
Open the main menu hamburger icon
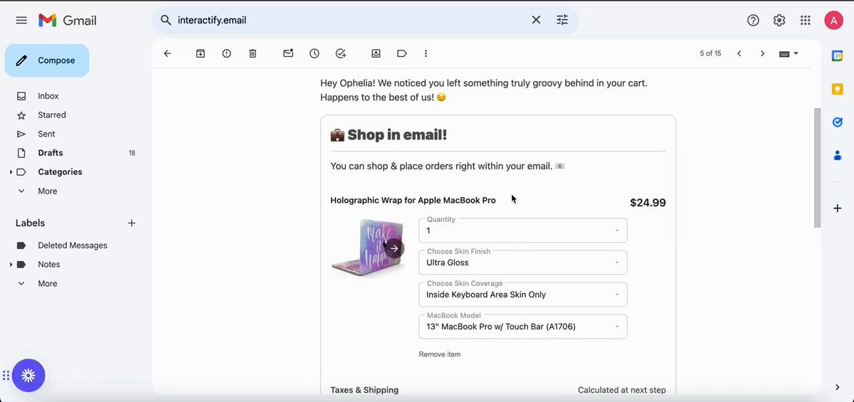[21, 20]
